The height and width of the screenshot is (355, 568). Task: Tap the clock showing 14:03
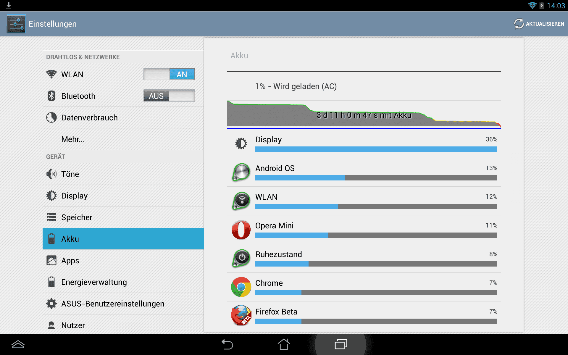coord(556,6)
